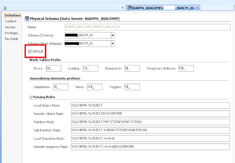Click the Remote Object Mask field
The image size is (235, 163).
150,114
